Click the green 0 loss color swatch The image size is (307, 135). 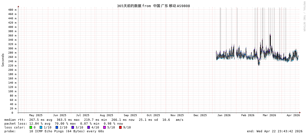coord(31,127)
